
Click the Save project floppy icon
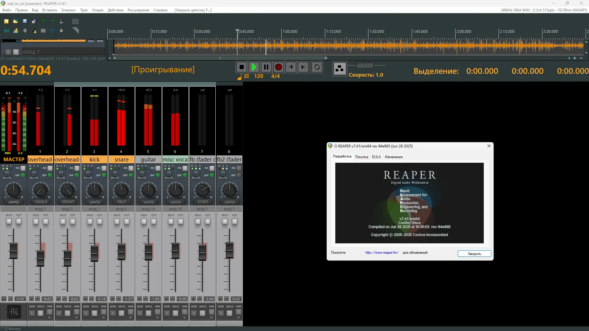click(25, 21)
